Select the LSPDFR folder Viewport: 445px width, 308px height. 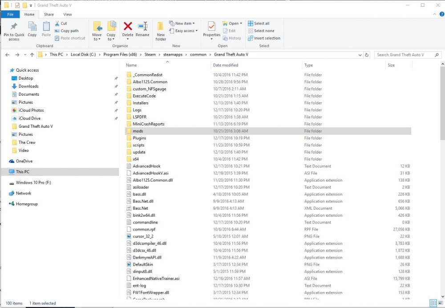pos(139,117)
